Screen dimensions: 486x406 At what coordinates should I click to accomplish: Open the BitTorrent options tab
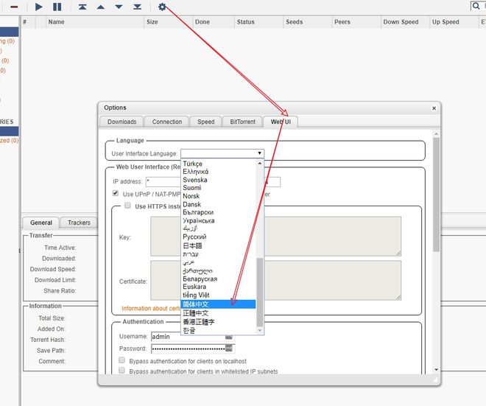pos(242,122)
